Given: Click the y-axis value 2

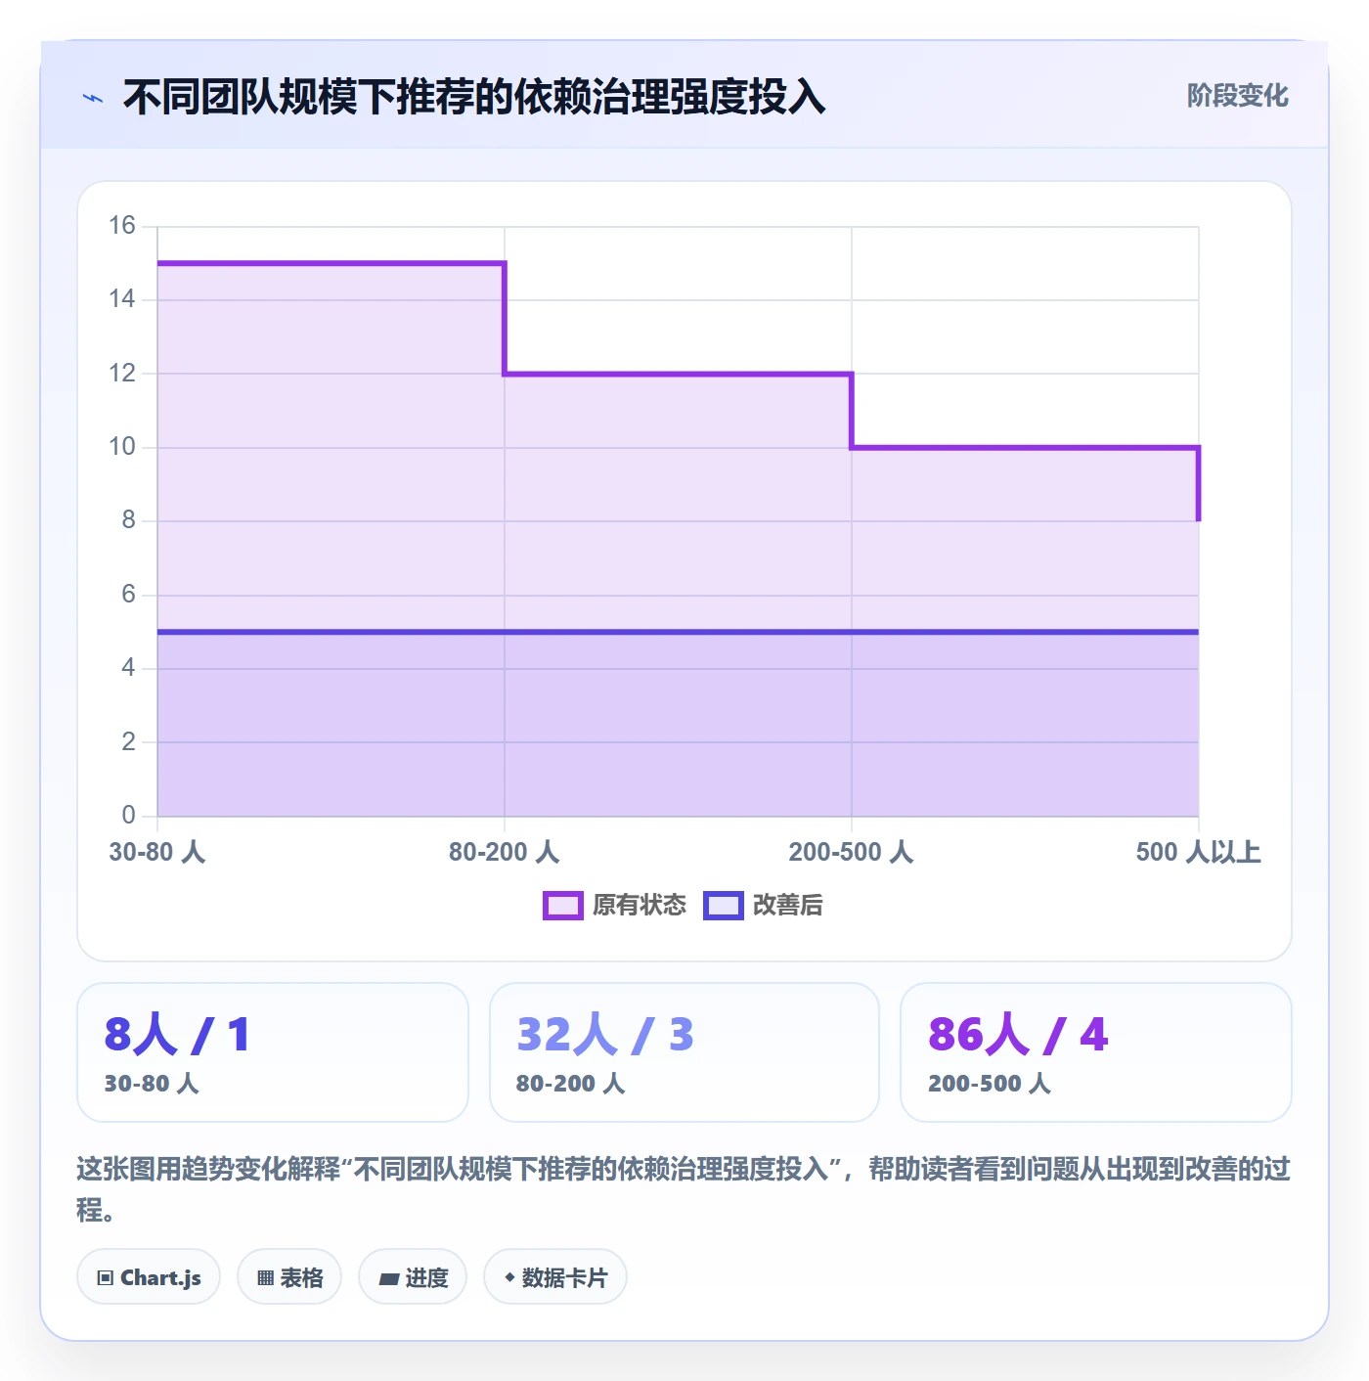Looking at the screenshot, I should [x=128, y=742].
